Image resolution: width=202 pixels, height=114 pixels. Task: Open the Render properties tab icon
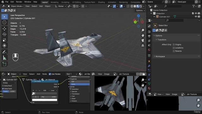(149, 32)
